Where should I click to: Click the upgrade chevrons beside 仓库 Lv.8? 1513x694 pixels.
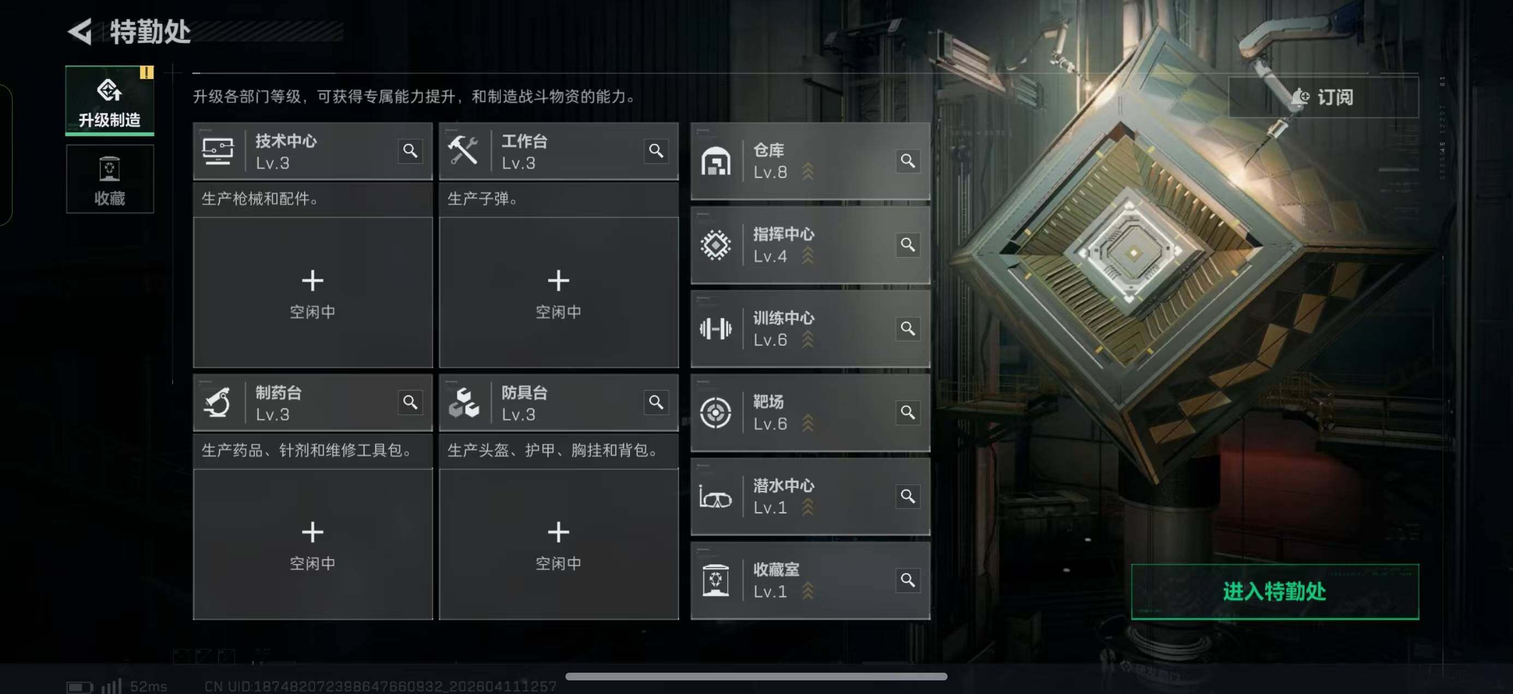coord(808,171)
